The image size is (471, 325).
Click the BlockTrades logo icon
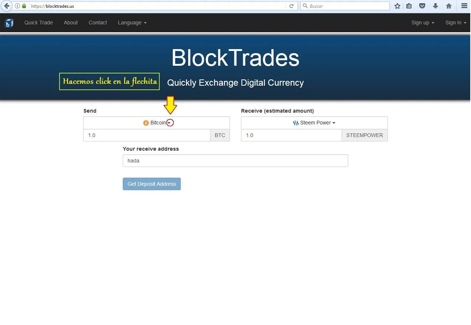click(x=9, y=23)
